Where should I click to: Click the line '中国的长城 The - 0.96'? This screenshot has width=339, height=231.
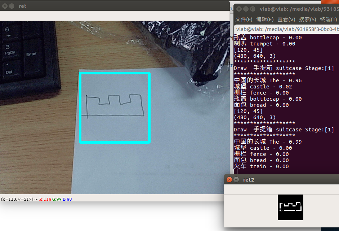click(268, 80)
